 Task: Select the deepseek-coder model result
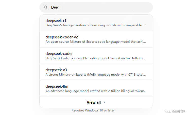click(96, 56)
